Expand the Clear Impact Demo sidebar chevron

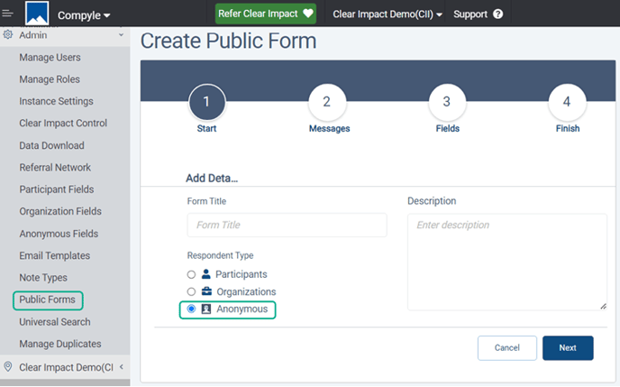point(122,367)
